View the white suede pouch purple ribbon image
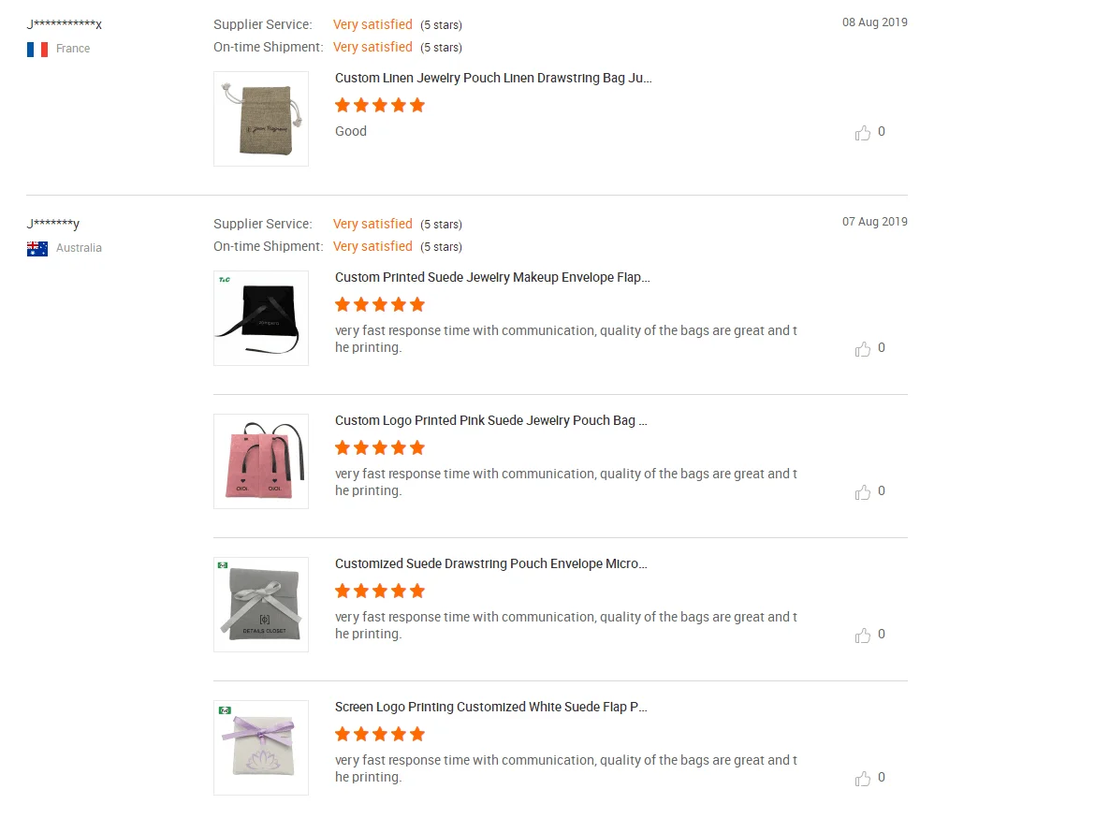 (x=261, y=747)
